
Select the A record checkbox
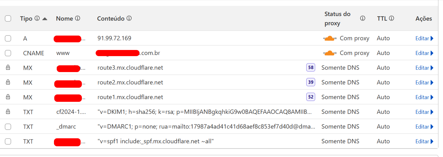[x=8, y=38]
